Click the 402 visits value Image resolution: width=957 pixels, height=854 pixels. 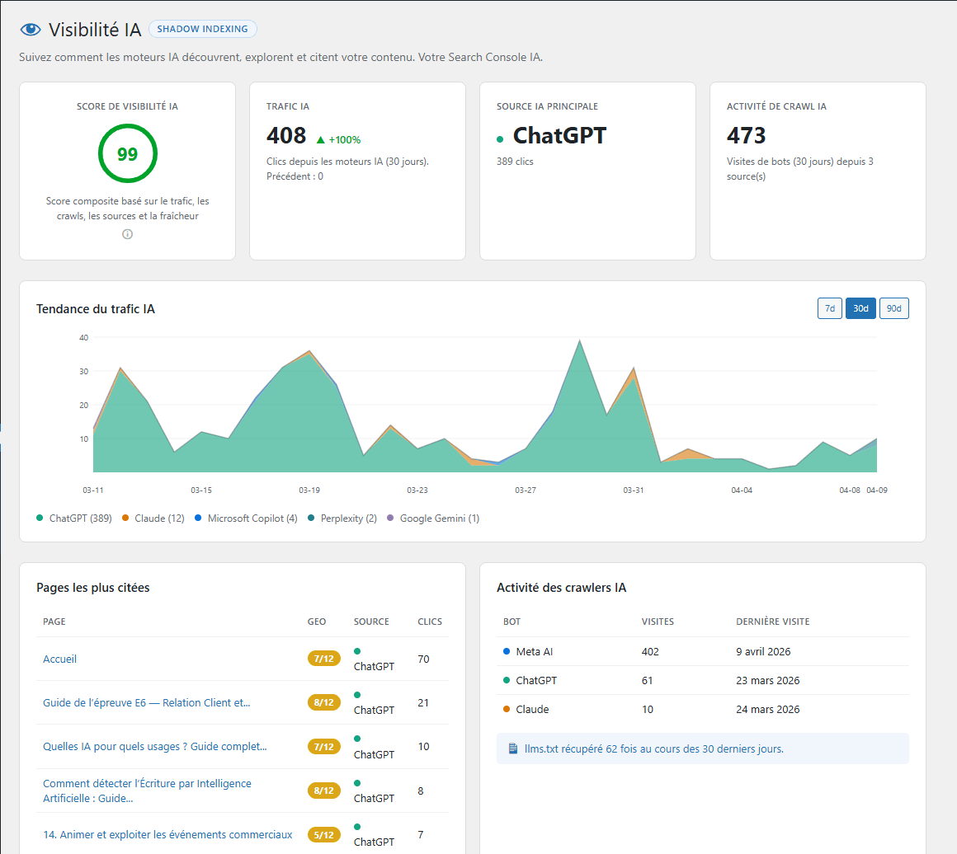tap(650, 651)
